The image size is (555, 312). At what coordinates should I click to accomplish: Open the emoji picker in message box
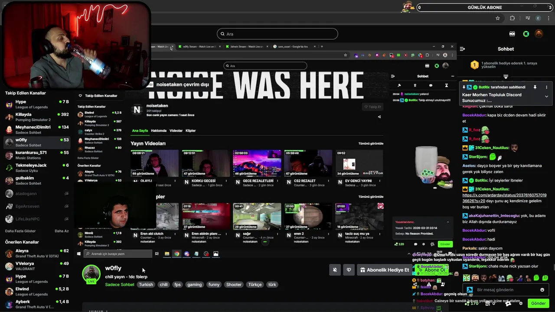click(x=542, y=290)
